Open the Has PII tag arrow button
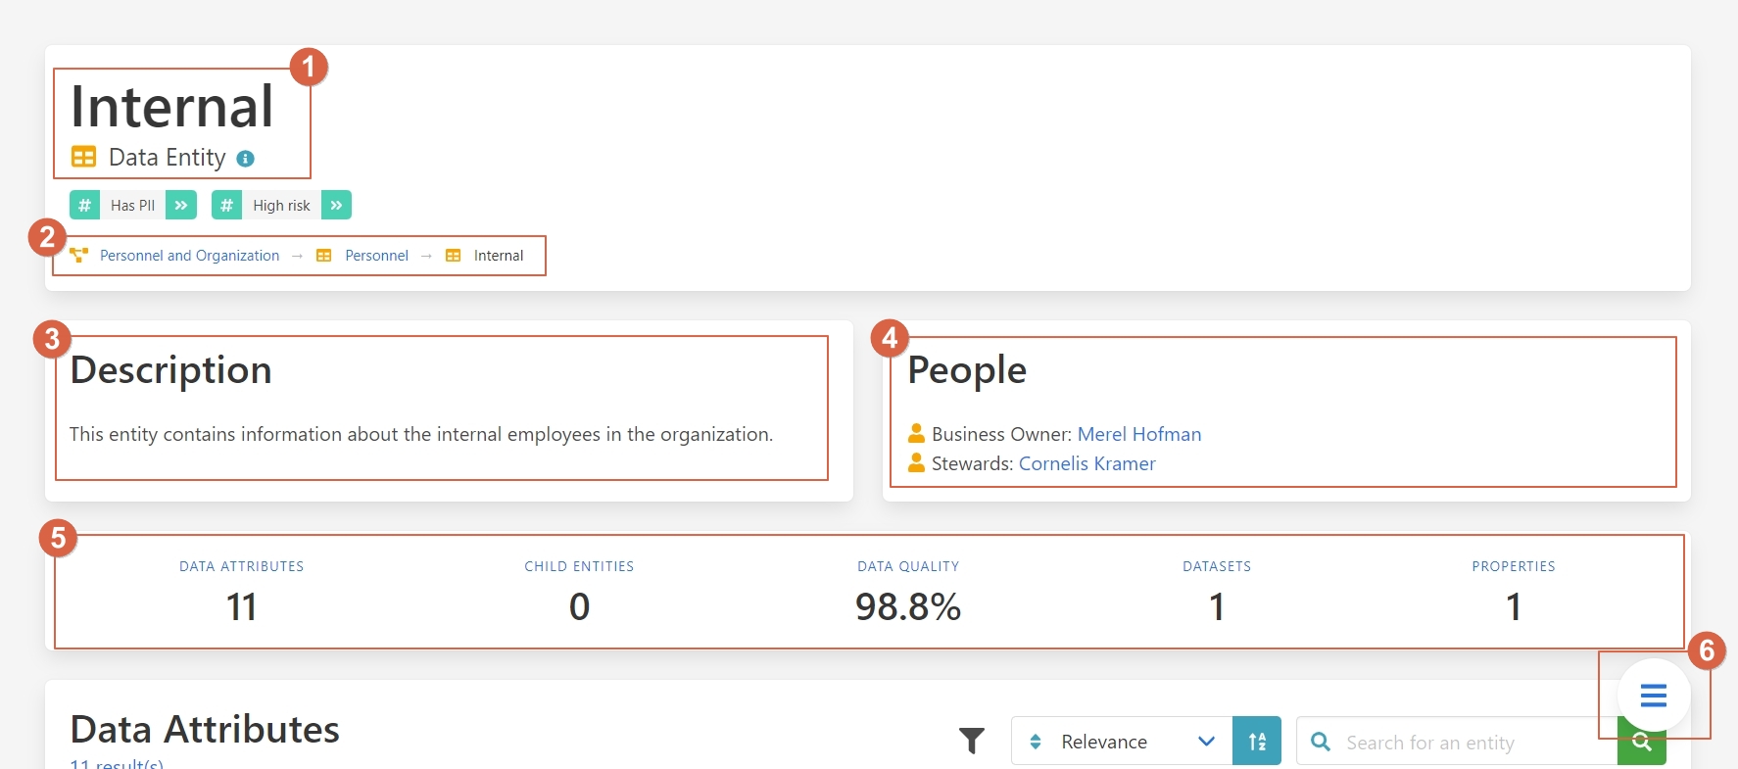 coord(181,205)
